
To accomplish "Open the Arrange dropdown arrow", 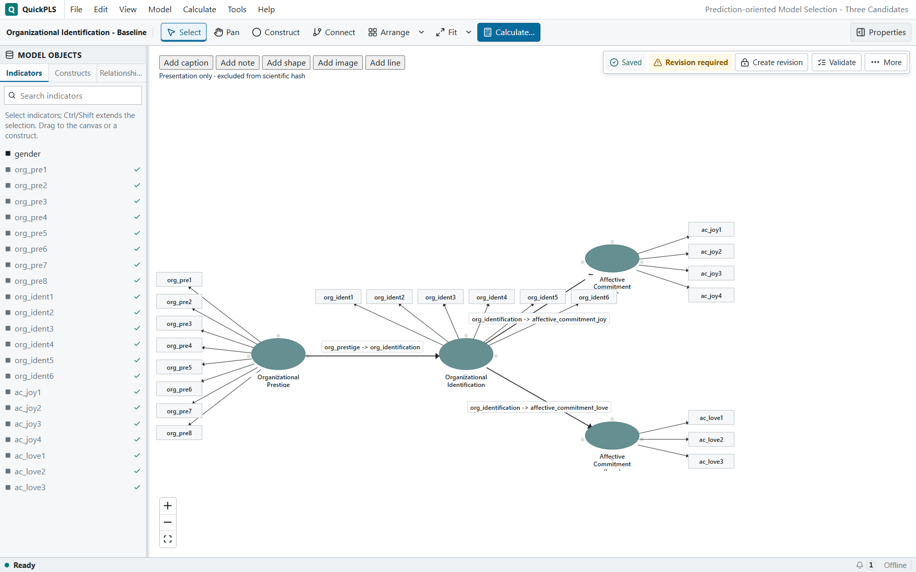I will point(421,32).
